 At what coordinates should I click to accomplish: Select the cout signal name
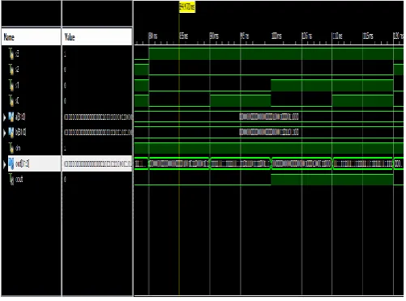point(19,179)
